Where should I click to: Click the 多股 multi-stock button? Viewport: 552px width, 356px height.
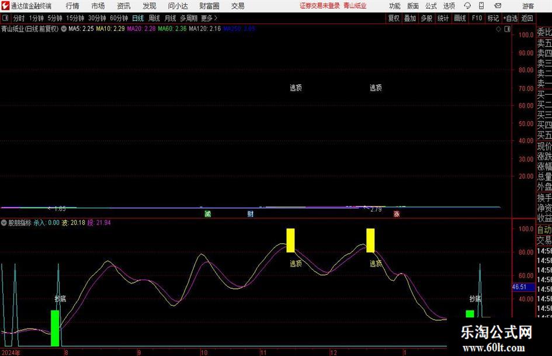pyautogui.click(x=426, y=18)
